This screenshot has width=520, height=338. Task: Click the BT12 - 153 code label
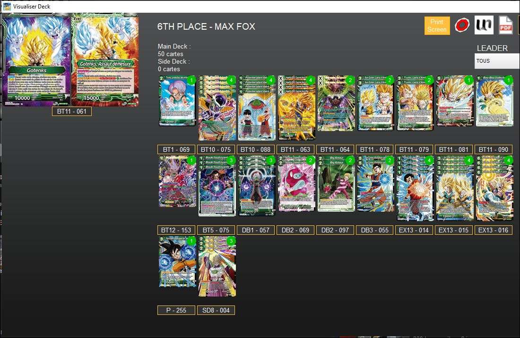pos(176,230)
